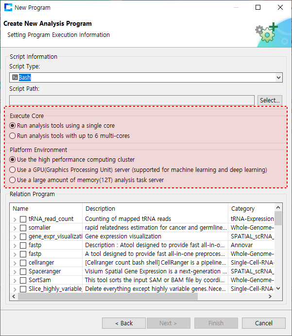Screen dimensions: 292x336
Task: Click the horizontal scroll left arrow
Action: pos(14,296)
